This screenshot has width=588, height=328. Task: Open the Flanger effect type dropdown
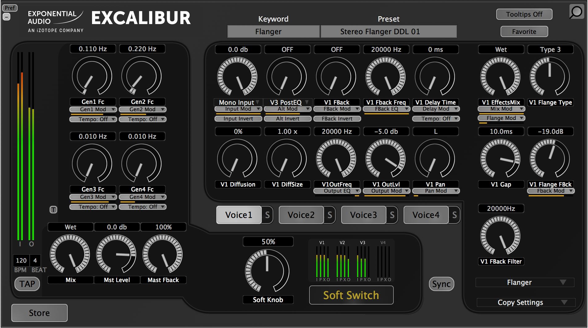pos(525,282)
